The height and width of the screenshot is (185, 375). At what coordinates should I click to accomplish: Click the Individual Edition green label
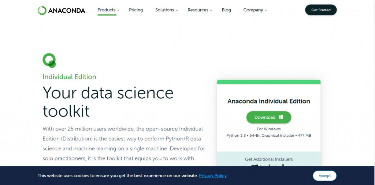pos(70,77)
